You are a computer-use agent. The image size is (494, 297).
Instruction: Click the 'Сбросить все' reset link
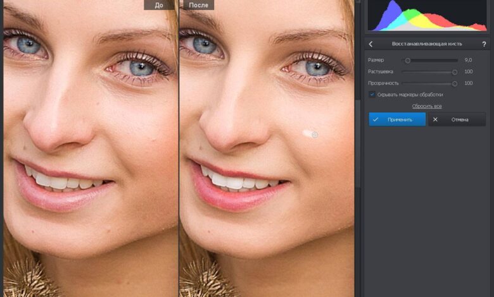pos(427,106)
